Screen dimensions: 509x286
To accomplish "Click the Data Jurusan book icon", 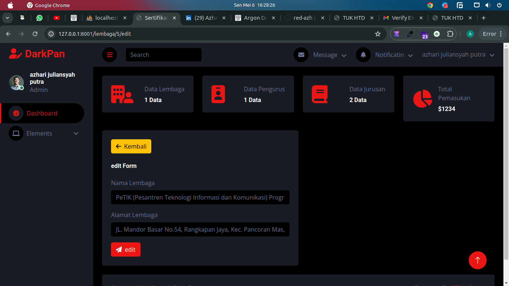I will (x=320, y=94).
